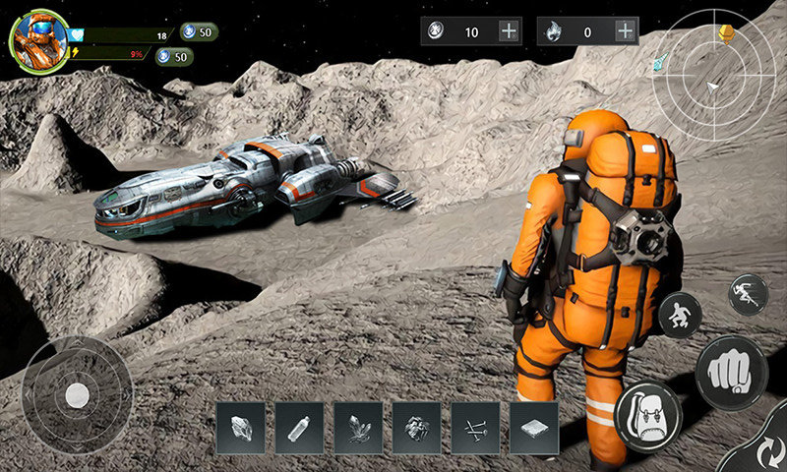Add more coins with plus button
This screenshot has height=472, width=787.
point(509,31)
